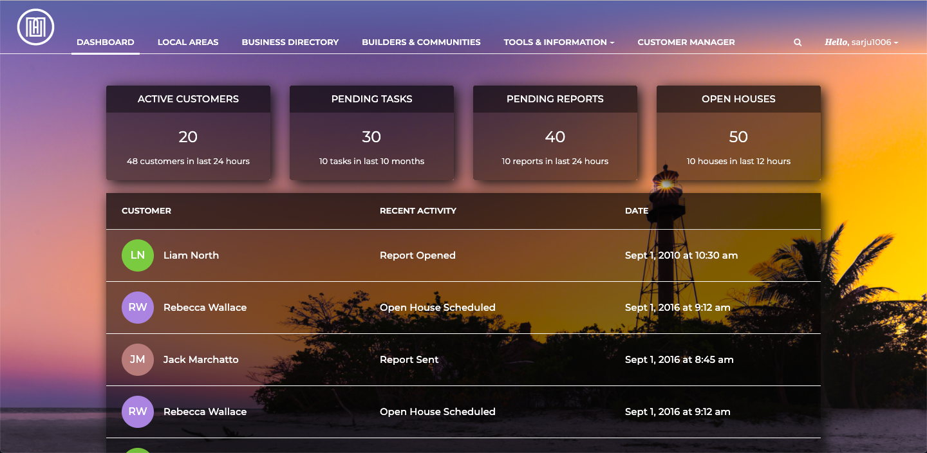Select customer name Liam North
Image resolution: width=927 pixels, height=453 pixels.
191,255
